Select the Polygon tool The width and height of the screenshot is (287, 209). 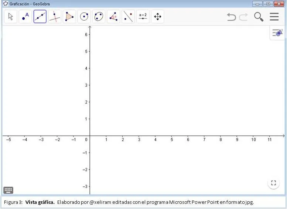click(69, 17)
